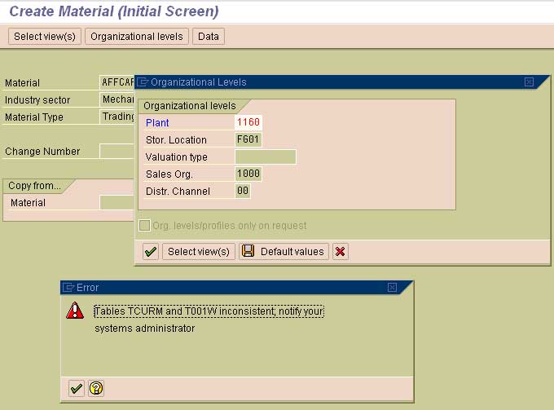Click the 'systems administrator' message line
This screenshot has width=554, height=410.
[144, 328]
